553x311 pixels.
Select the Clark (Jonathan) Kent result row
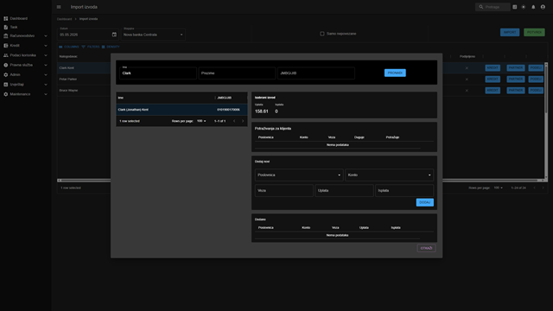pos(181,110)
